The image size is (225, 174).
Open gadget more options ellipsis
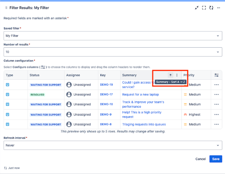coord(219,8)
